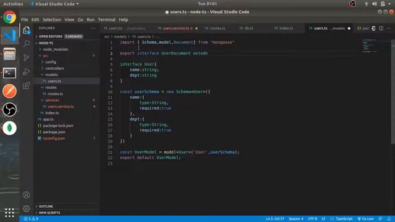Viewport: 395px width, 222px height.
Task: Open the Run and Debug view
Action: (27, 72)
